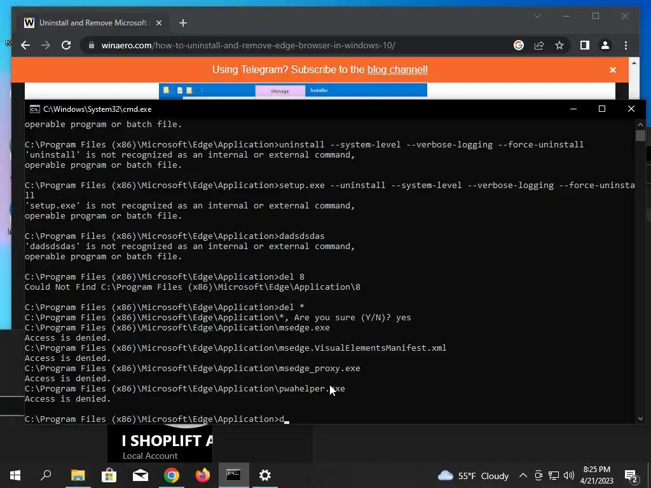
Task: Click 'Manage' tab in article image
Action: (x=280, y=91)
